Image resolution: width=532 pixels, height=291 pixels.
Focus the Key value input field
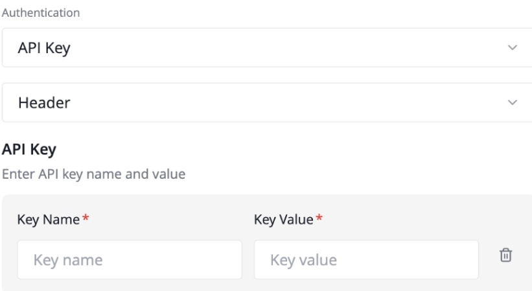366,260
